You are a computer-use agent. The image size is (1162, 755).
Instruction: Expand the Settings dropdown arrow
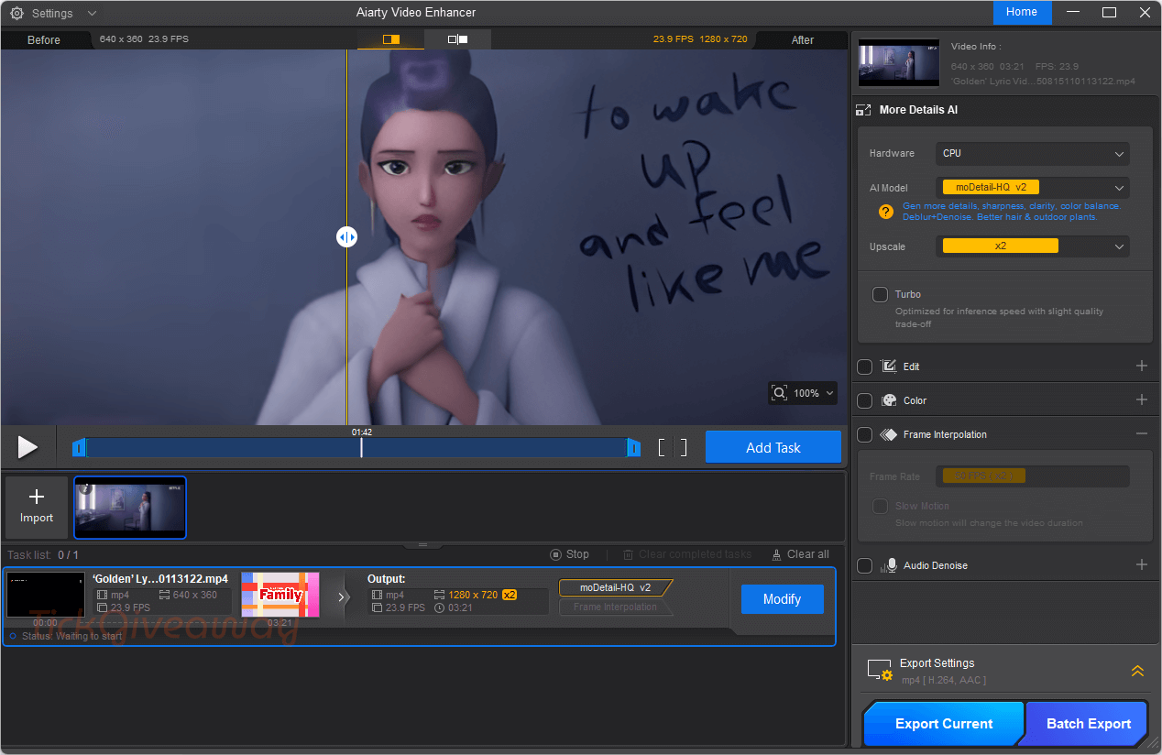[92, 13]
